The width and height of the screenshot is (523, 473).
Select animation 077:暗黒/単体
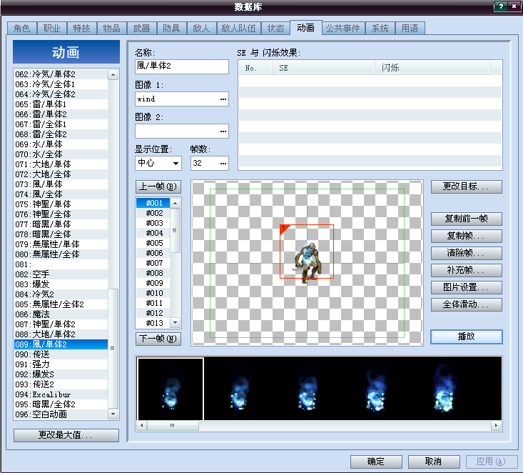(x=61, y=224)
